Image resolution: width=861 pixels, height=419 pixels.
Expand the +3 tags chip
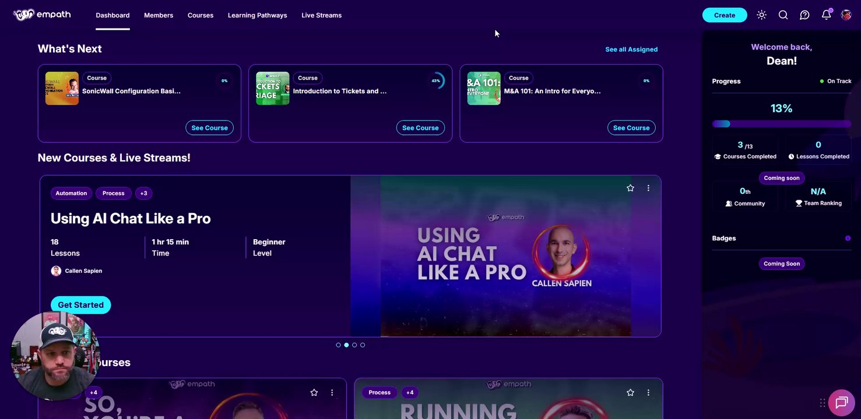coord(144,193)
